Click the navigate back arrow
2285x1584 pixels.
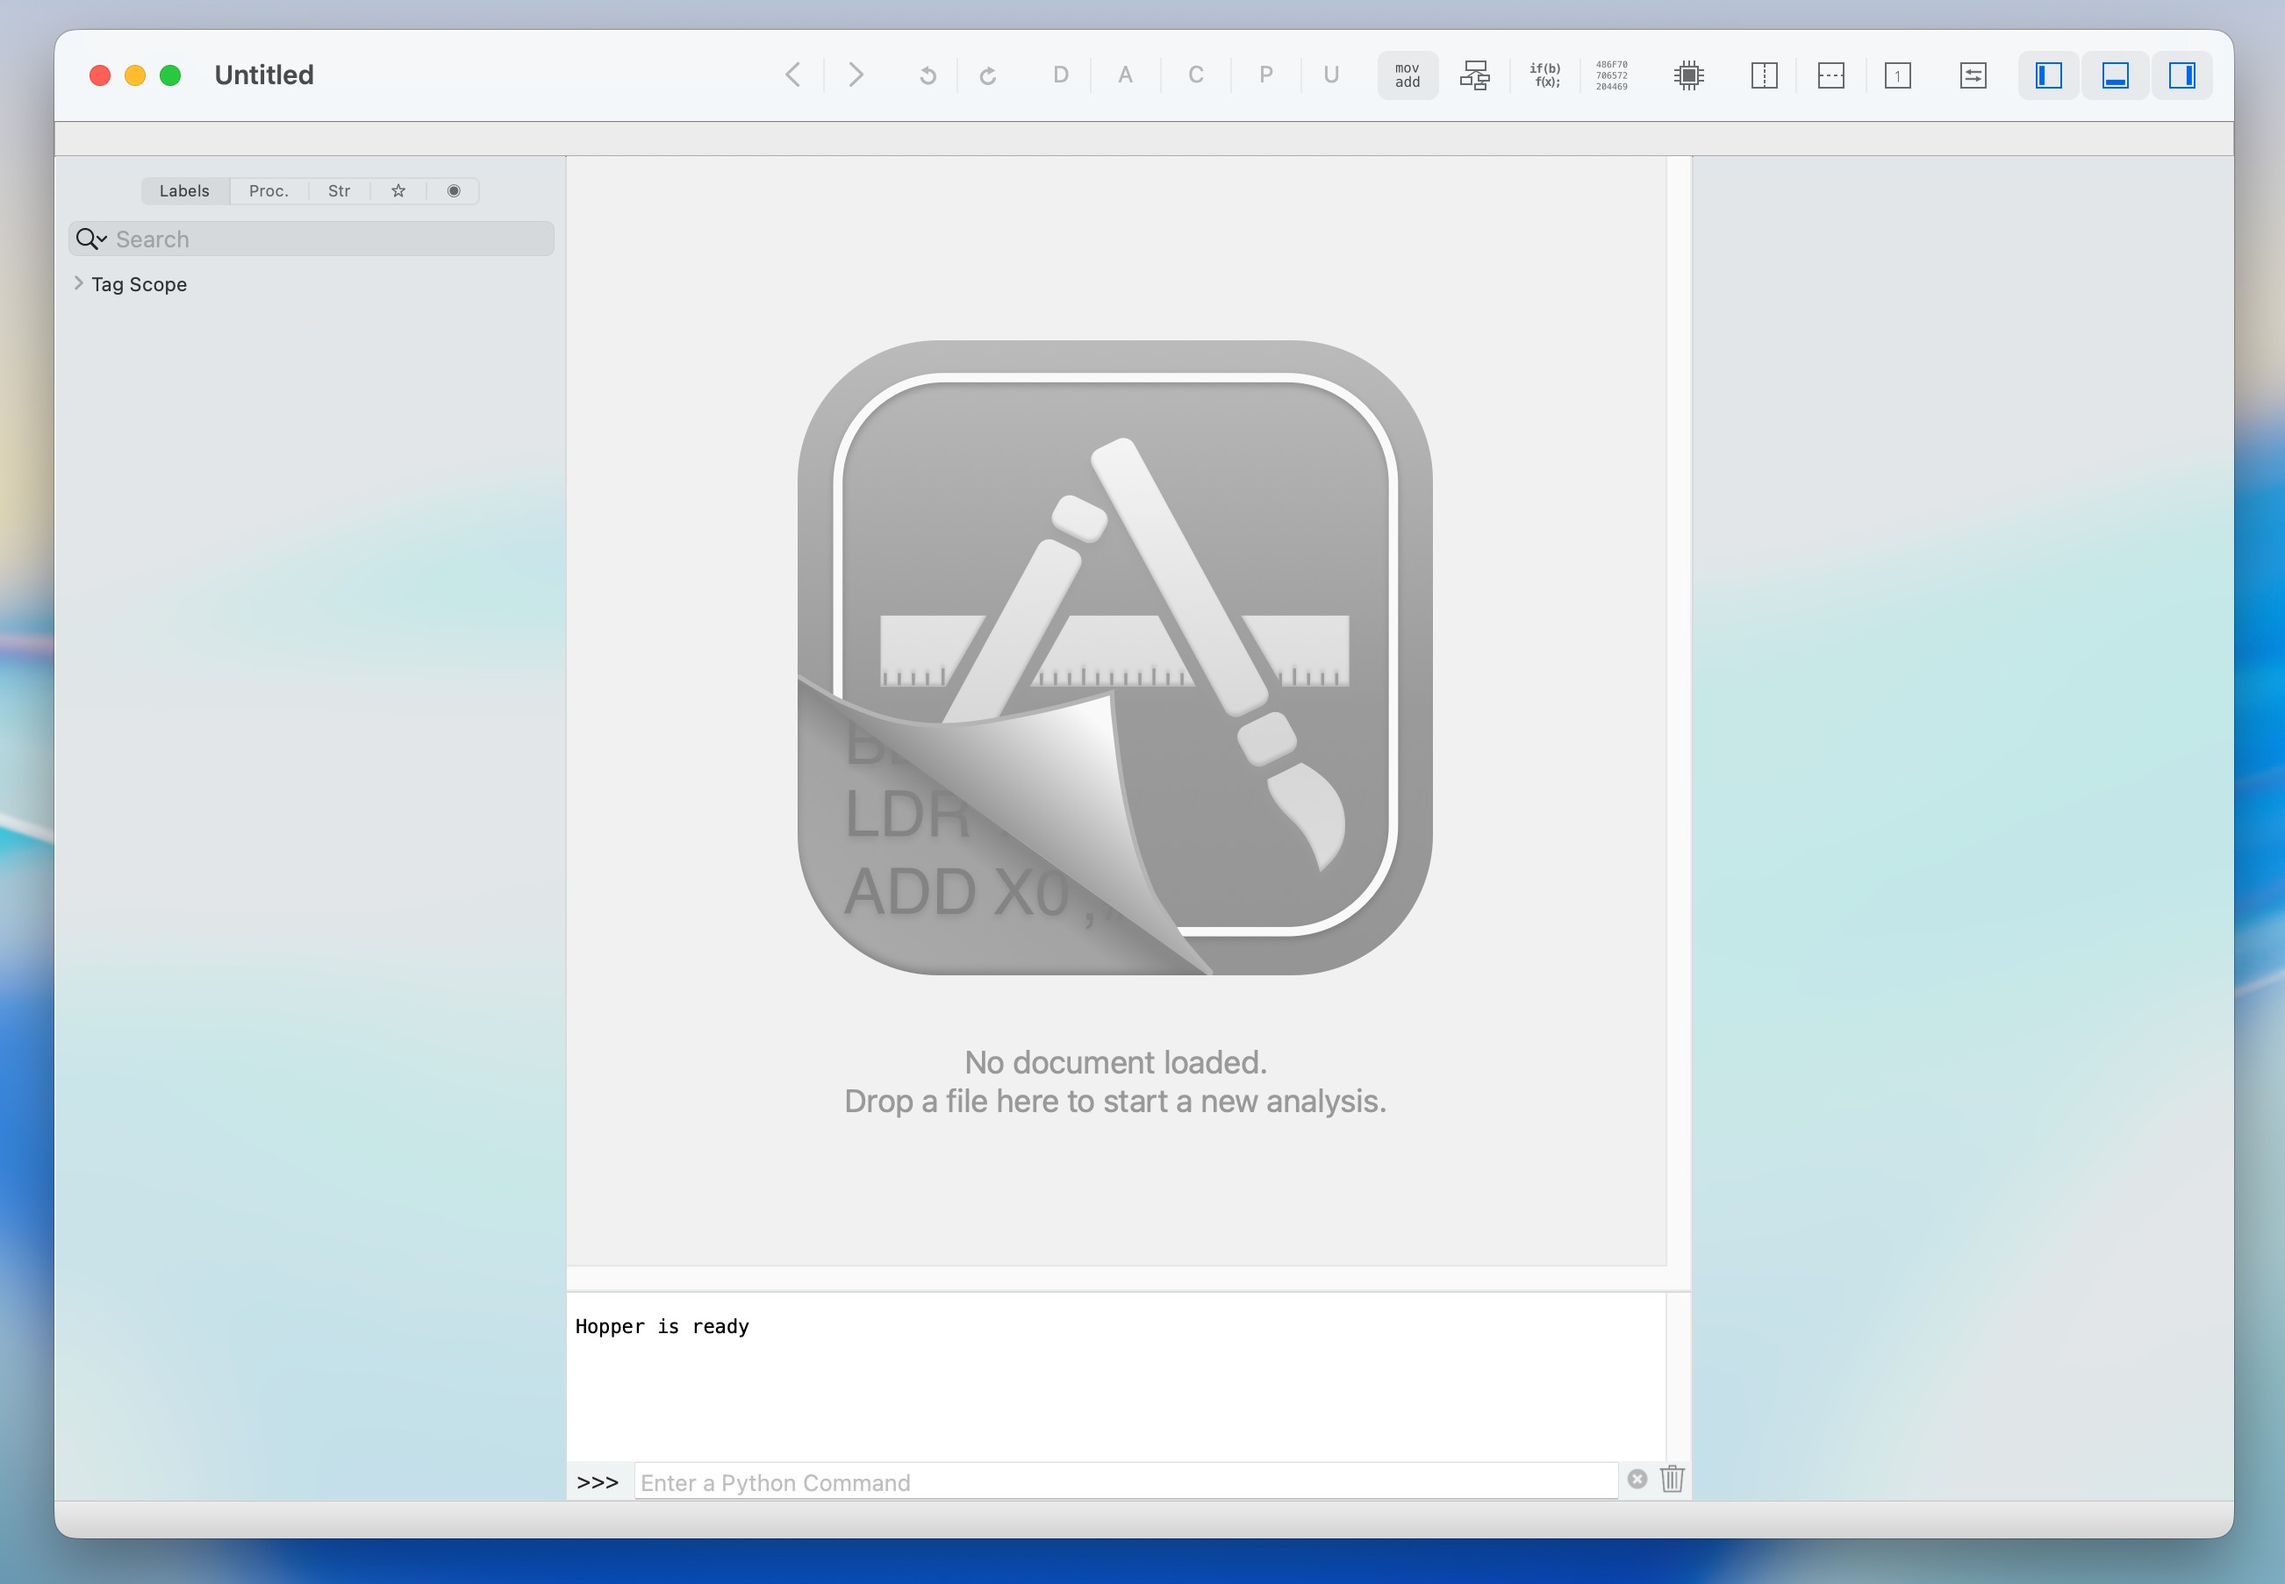pyautogui.click(x=792, y=75)
